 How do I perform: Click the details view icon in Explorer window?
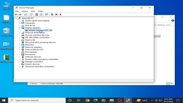point(168,84)
